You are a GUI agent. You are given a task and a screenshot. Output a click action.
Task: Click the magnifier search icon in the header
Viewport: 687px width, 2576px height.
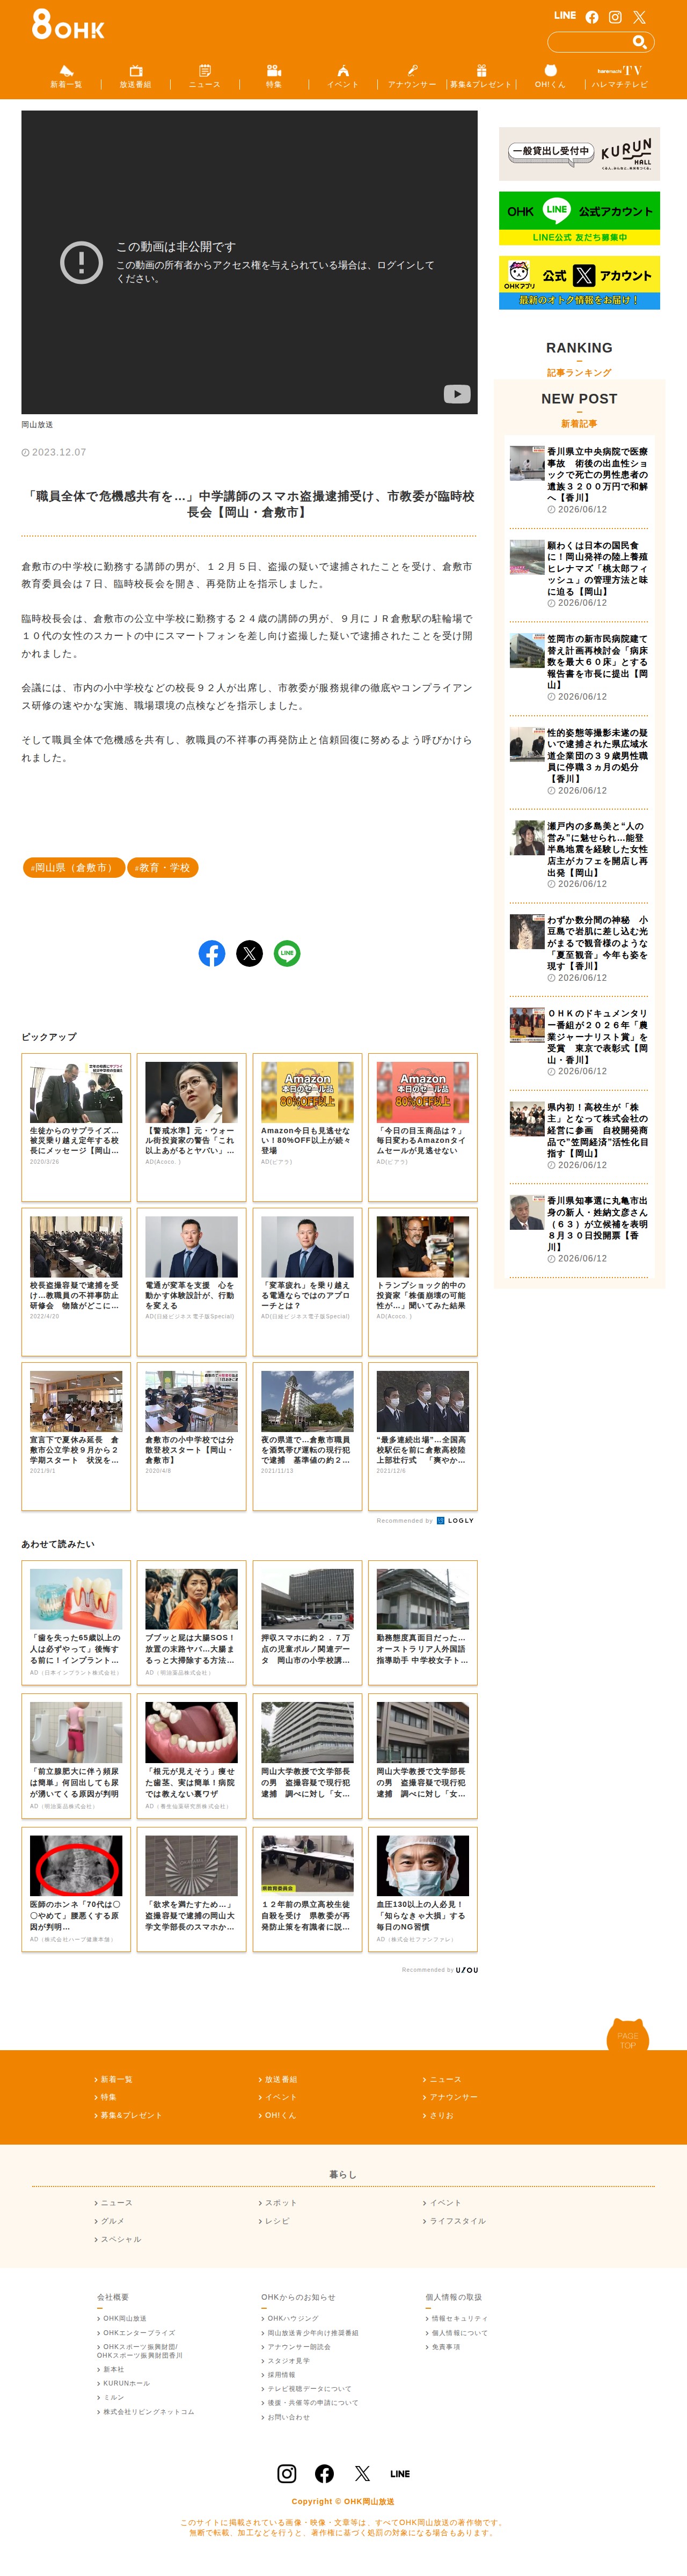pyautogui.click(x=639, y=42)
